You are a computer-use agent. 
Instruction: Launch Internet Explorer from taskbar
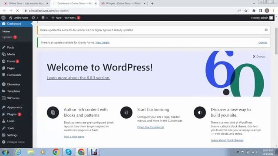point(18,152)
